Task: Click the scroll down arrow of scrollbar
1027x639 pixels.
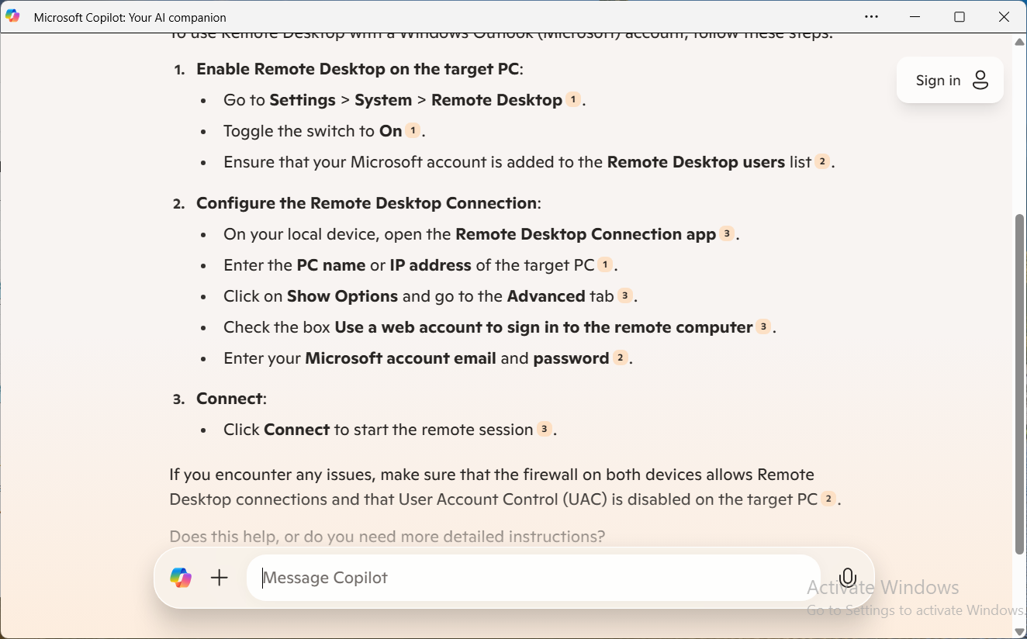Action: click(x=1020, y=631)
